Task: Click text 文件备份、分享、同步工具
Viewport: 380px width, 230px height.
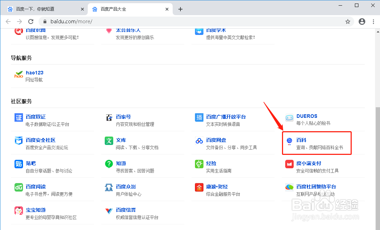Action: coord(231,147)
